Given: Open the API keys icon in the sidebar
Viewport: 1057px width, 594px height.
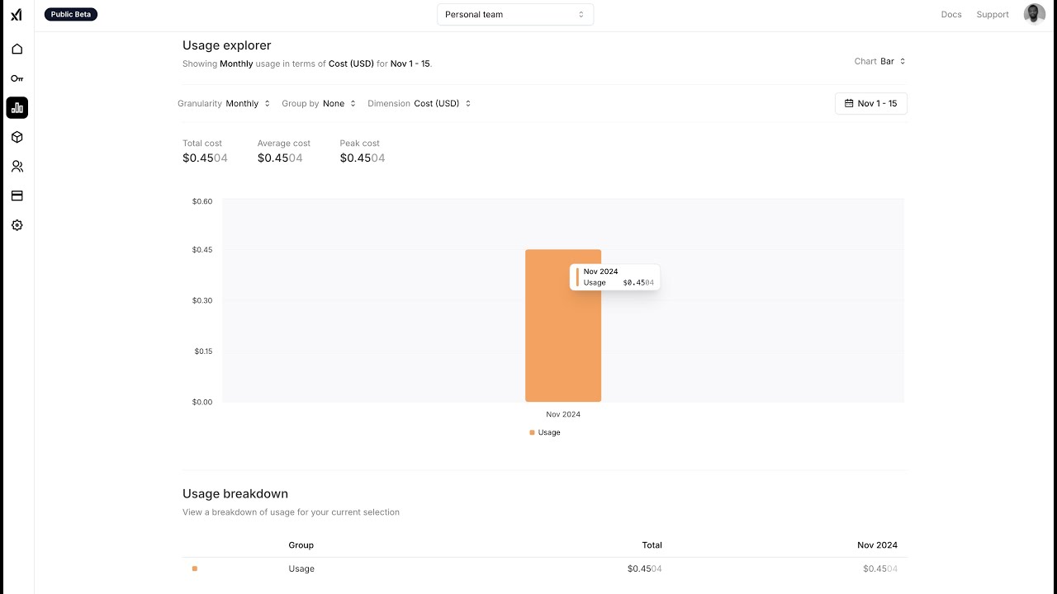Looking at the screenshot, I should 17,78.
